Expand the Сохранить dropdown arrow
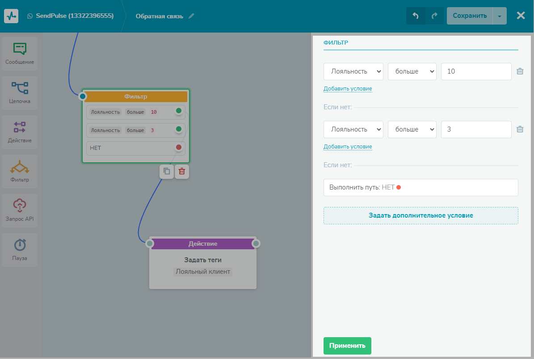 point(500,16)
